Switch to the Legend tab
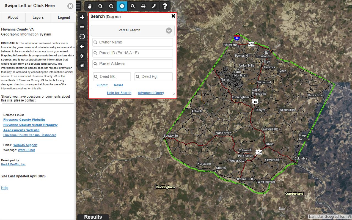 click(64, 17)
